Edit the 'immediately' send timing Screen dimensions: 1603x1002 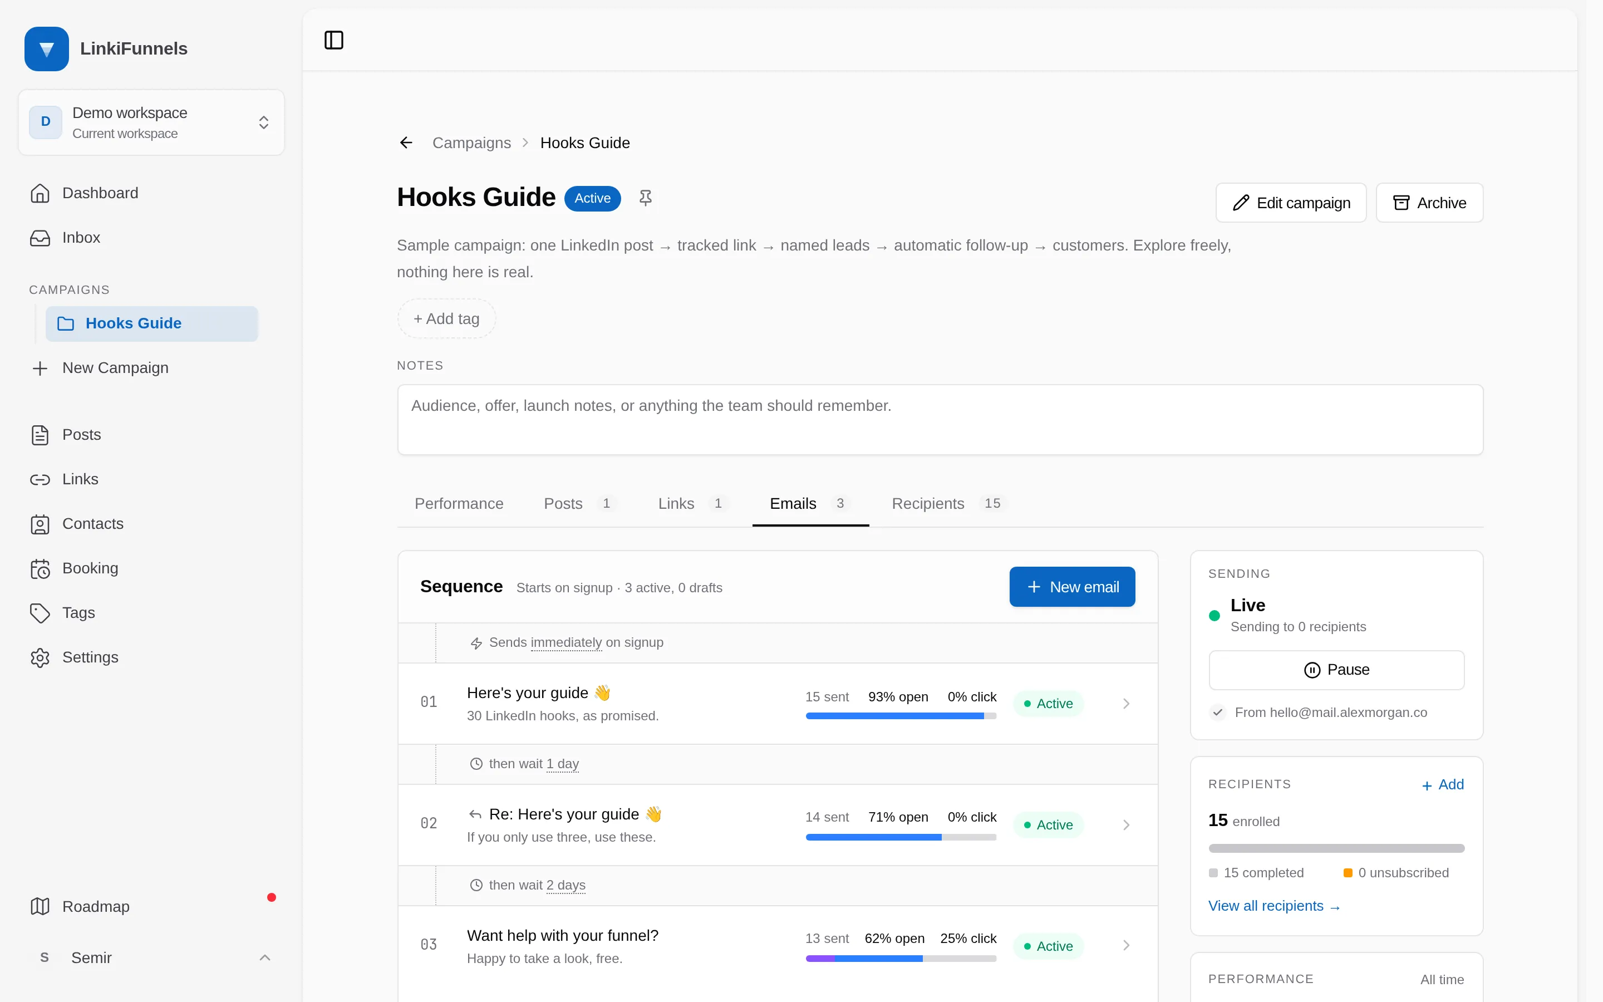[566, 642]
